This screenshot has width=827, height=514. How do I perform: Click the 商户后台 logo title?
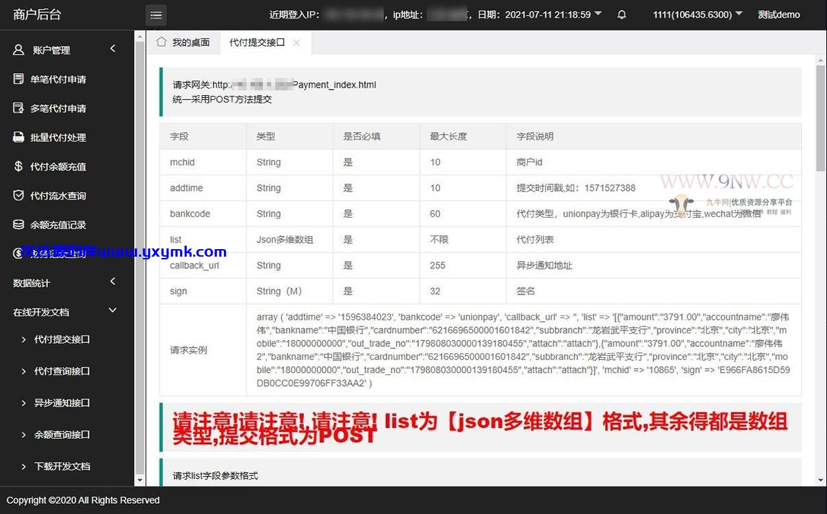(37, 14)
